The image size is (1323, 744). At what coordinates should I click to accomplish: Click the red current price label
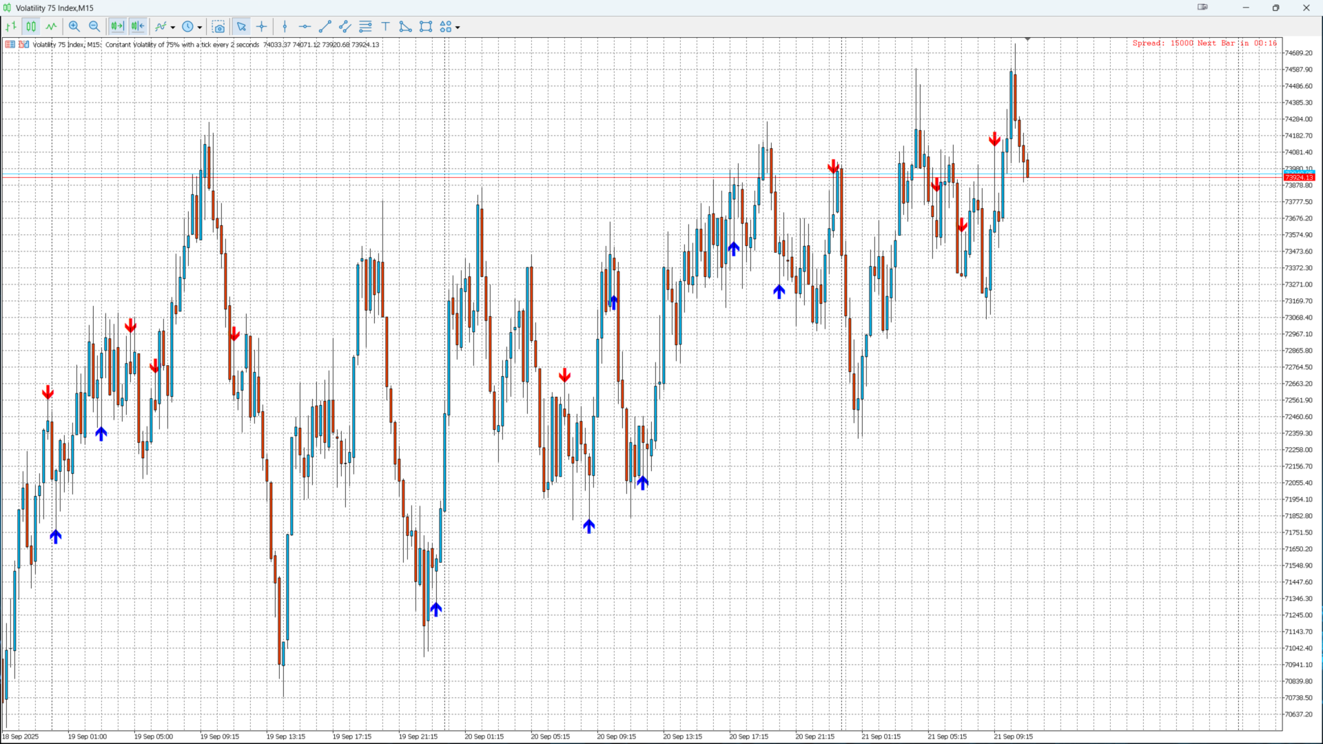click(x=1298, y=178)
